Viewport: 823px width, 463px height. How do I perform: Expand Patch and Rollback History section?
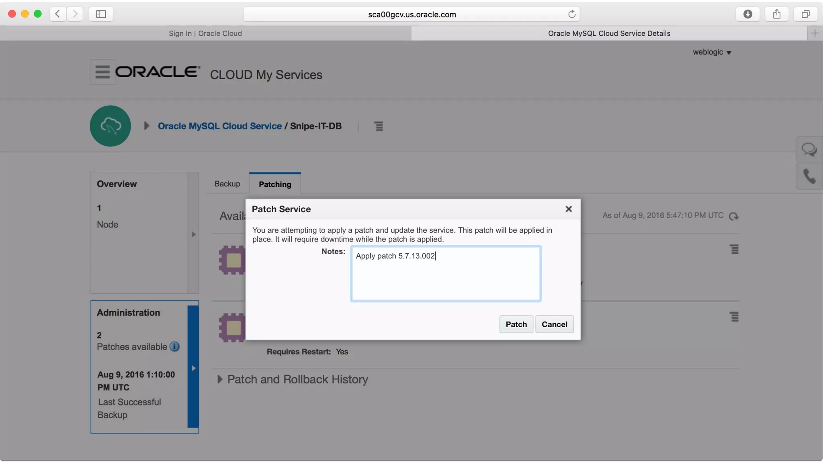coord(220,379)
